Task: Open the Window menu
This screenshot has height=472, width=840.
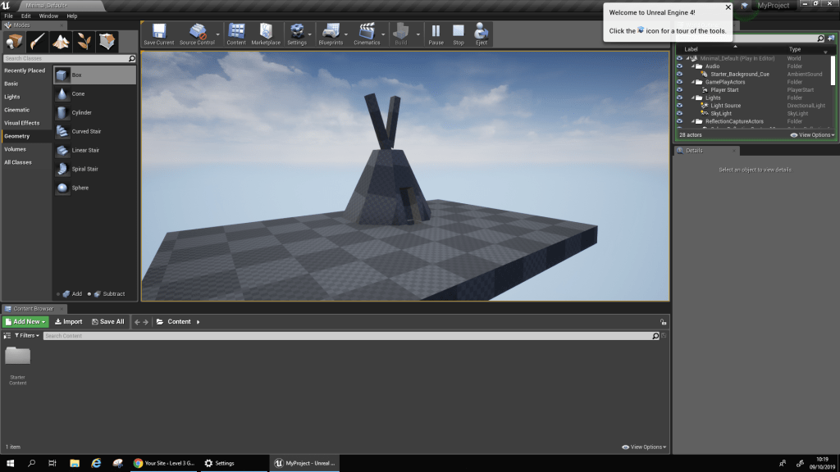Action: click(x=48, y=16)
